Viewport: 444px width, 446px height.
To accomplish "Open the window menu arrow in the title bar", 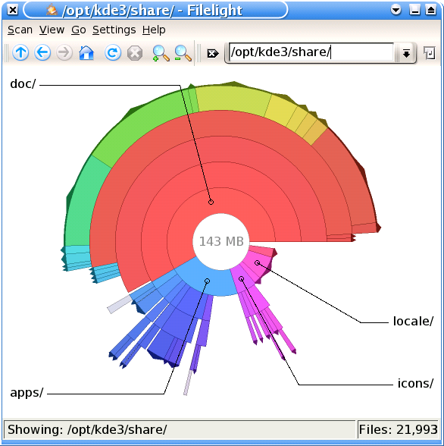I will coord(396,11).
